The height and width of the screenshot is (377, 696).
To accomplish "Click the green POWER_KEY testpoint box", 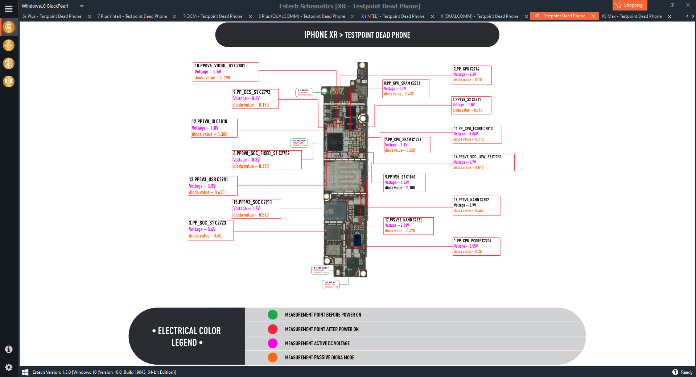I will (304, 93).
